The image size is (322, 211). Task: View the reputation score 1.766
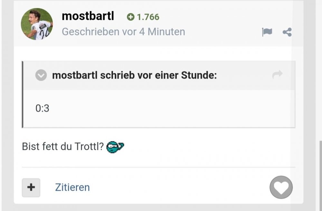click(x=148, y=17)
